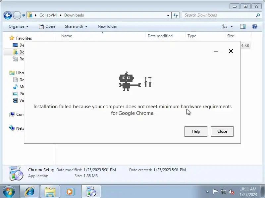Select Network in navigation pane
The image size is (265, 198).
point(17,128)
